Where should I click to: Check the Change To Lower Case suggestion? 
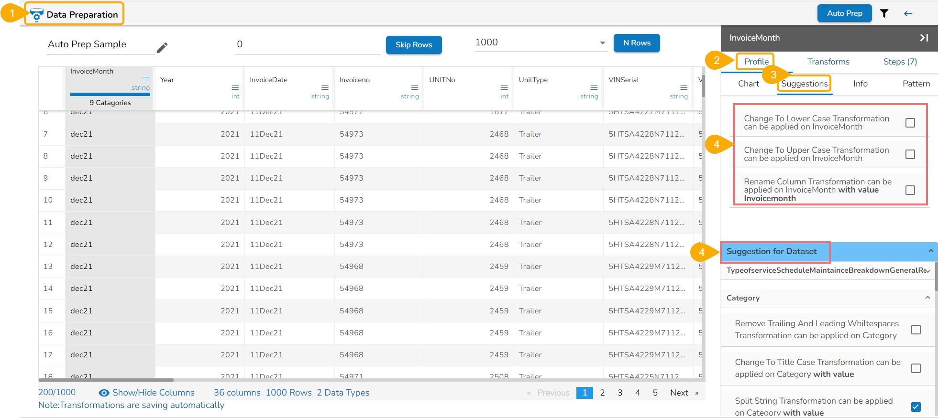(x=910, y=123)
